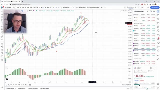The height and width of the screenshot is (90, 160).
Task: Open the ideas lightbulb icon in right sidebar
Action: [158, 30]
